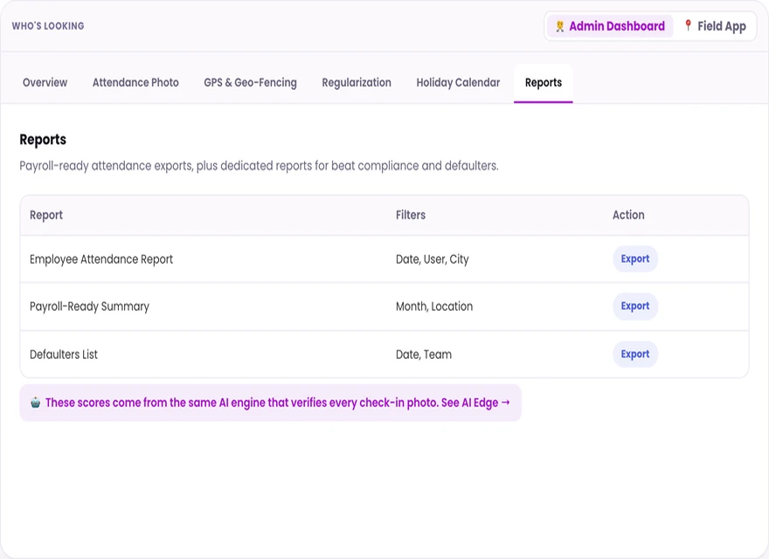Click the Reports page heading
The height and width of the screenshot is (559, 769).
click(43, 140)
